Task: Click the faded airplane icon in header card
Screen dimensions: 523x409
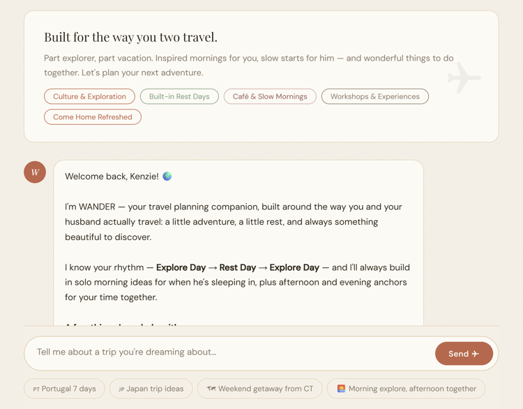Action: (x=464, y=78)
